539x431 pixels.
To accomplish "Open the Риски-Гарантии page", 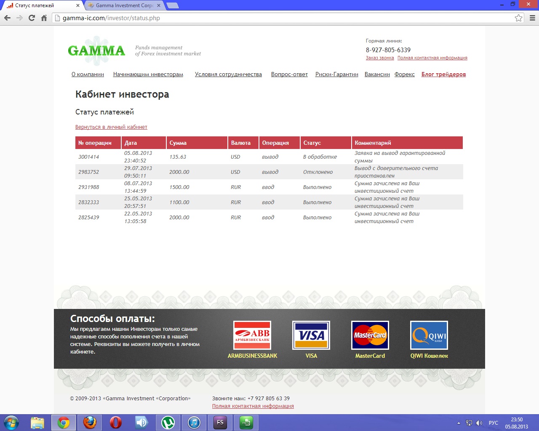I will click(x=337, y=74).
